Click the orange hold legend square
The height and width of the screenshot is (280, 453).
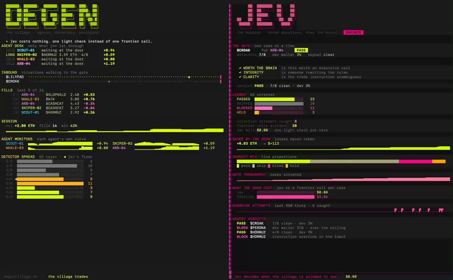(287, 166)
